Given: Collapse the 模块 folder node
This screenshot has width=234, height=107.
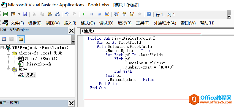Looking at the screenshot, I should [x=9, y=70].
